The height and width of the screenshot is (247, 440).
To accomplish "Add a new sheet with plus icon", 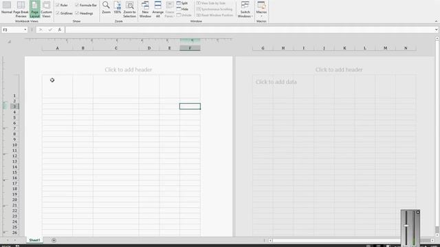I will [54, 240].
